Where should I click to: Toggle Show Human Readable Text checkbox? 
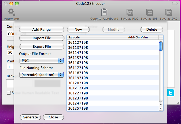point(9,93)
